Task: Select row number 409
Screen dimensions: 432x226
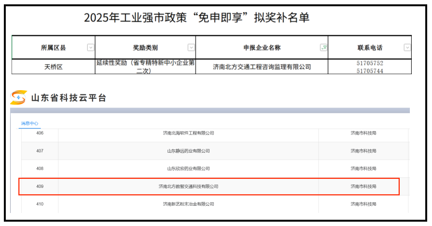Action: 40,186
